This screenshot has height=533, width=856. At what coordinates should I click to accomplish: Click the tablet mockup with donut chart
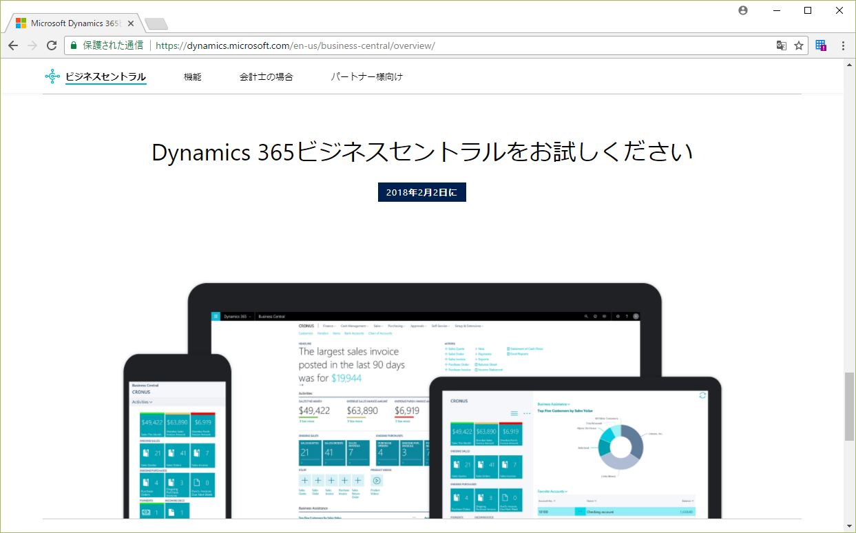576,448
